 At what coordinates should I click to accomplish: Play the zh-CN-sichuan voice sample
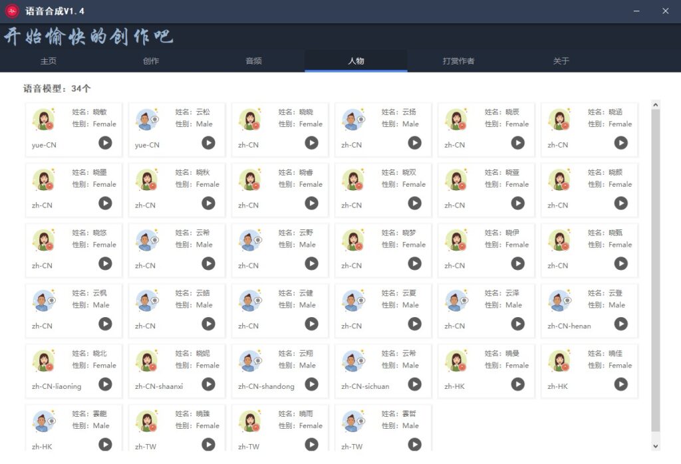point(414,384)
